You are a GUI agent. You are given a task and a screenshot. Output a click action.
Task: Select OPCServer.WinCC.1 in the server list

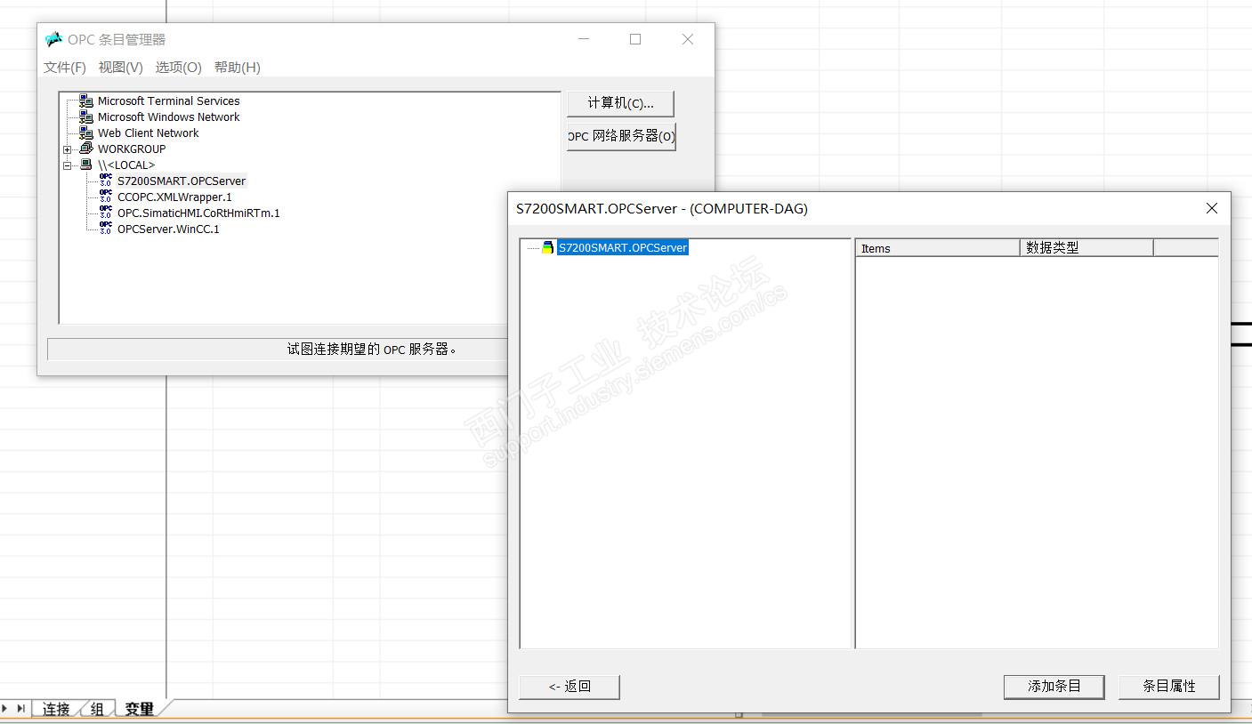click(x=168, y=229)
